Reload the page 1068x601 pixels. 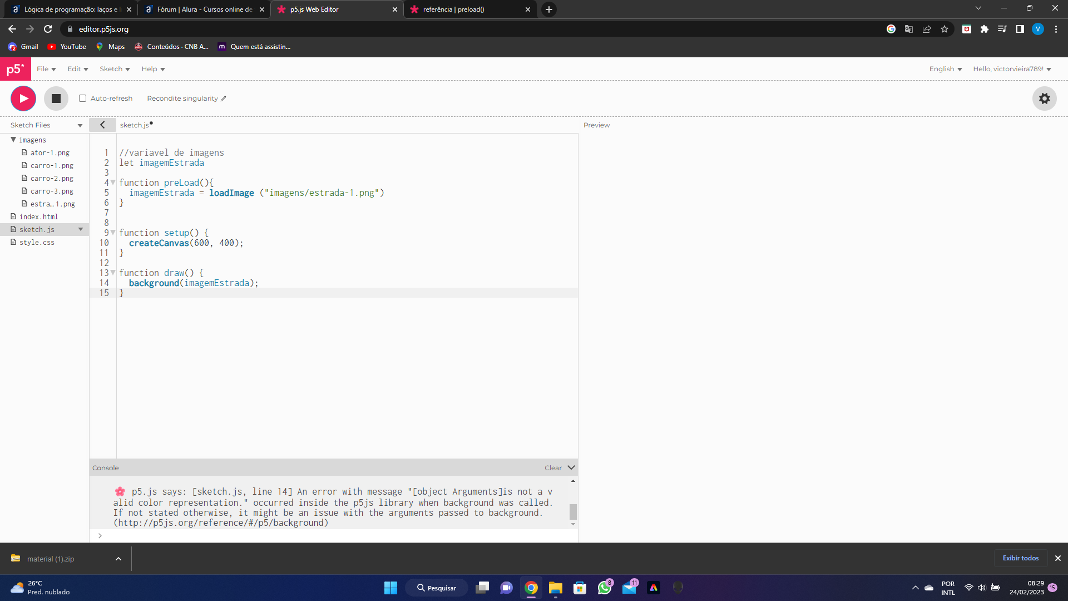coord(48,29)
